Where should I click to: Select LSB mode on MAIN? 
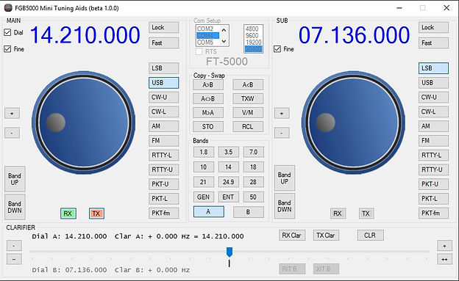click(163, 68)
